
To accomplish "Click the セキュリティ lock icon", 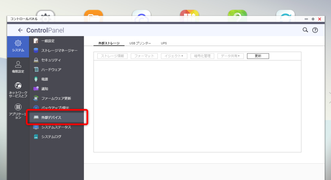I will pos(36,60).
